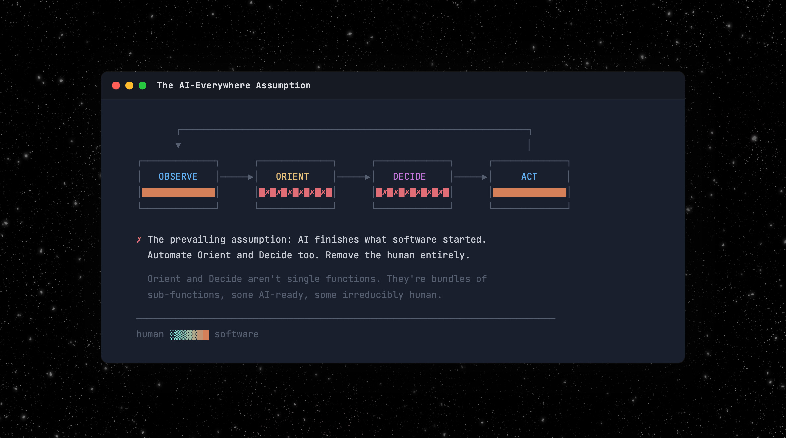Image resolution: width=786 pixels, height=438 pixels.
Task: Click the red X mark beside assumption text
Action: [x=139, y=240]
